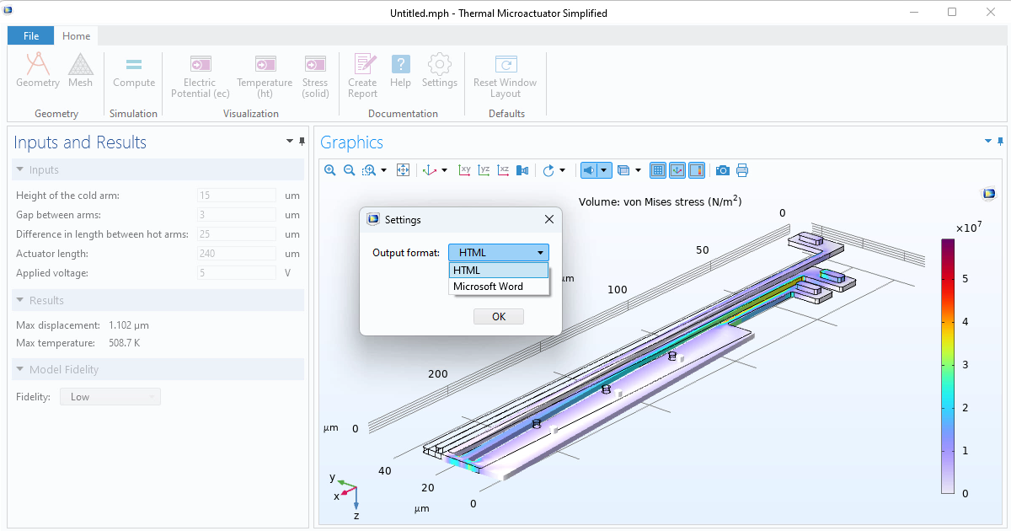Expand the Model Fidelity dropdown
Screen dimensions: 1011x531
pos(153,396)
